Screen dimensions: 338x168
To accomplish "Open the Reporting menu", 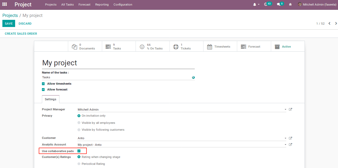I will pos(102,4).
